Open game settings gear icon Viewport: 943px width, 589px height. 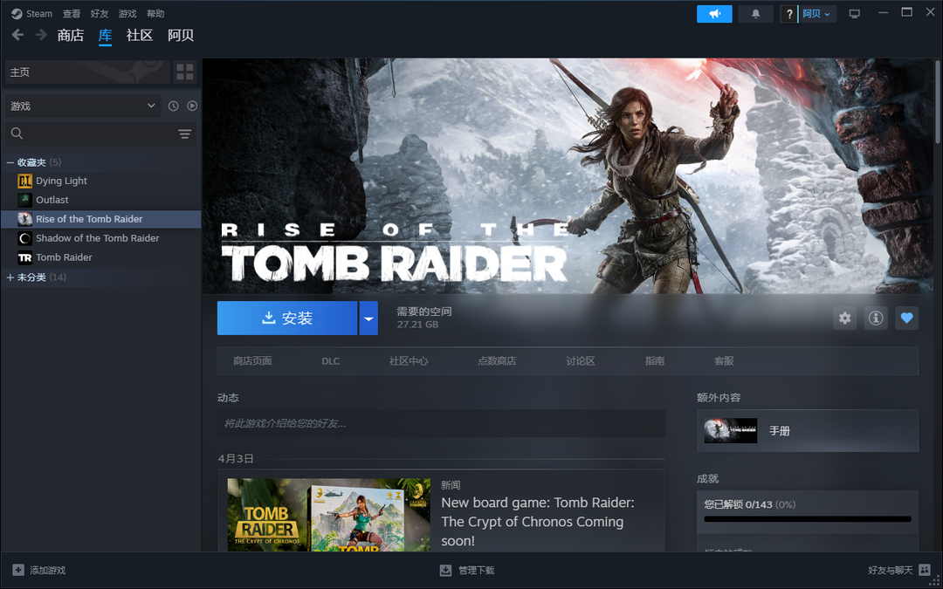845,318
